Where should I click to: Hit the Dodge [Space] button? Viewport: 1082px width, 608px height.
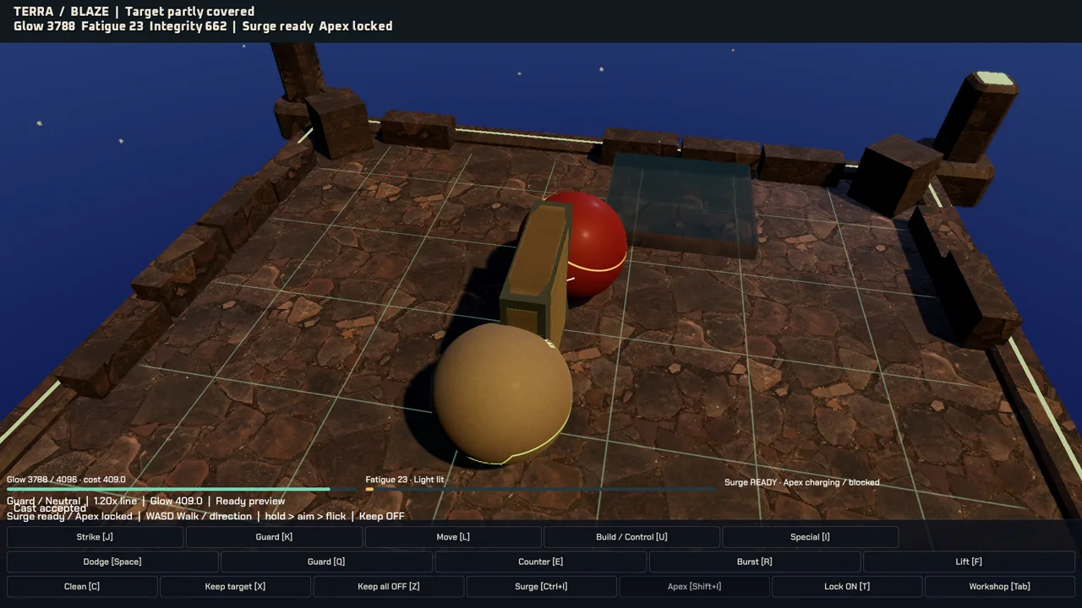tap(112, 562)
